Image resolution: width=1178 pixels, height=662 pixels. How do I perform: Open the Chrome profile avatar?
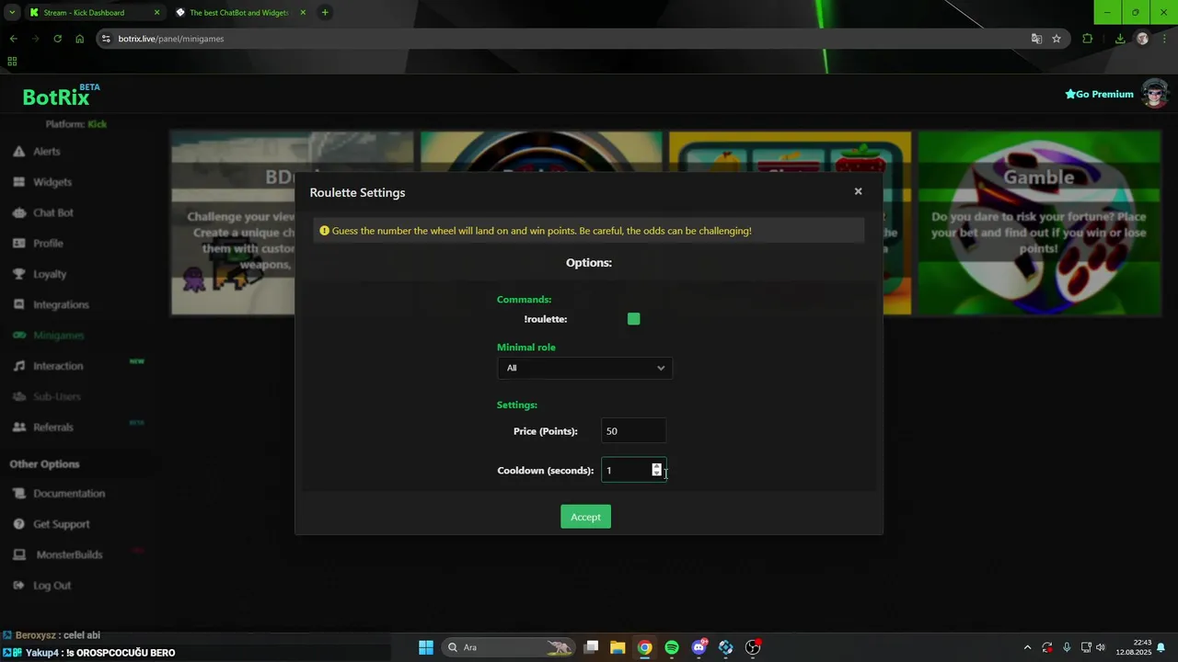pyautogui.click(x=1142, y=39)
